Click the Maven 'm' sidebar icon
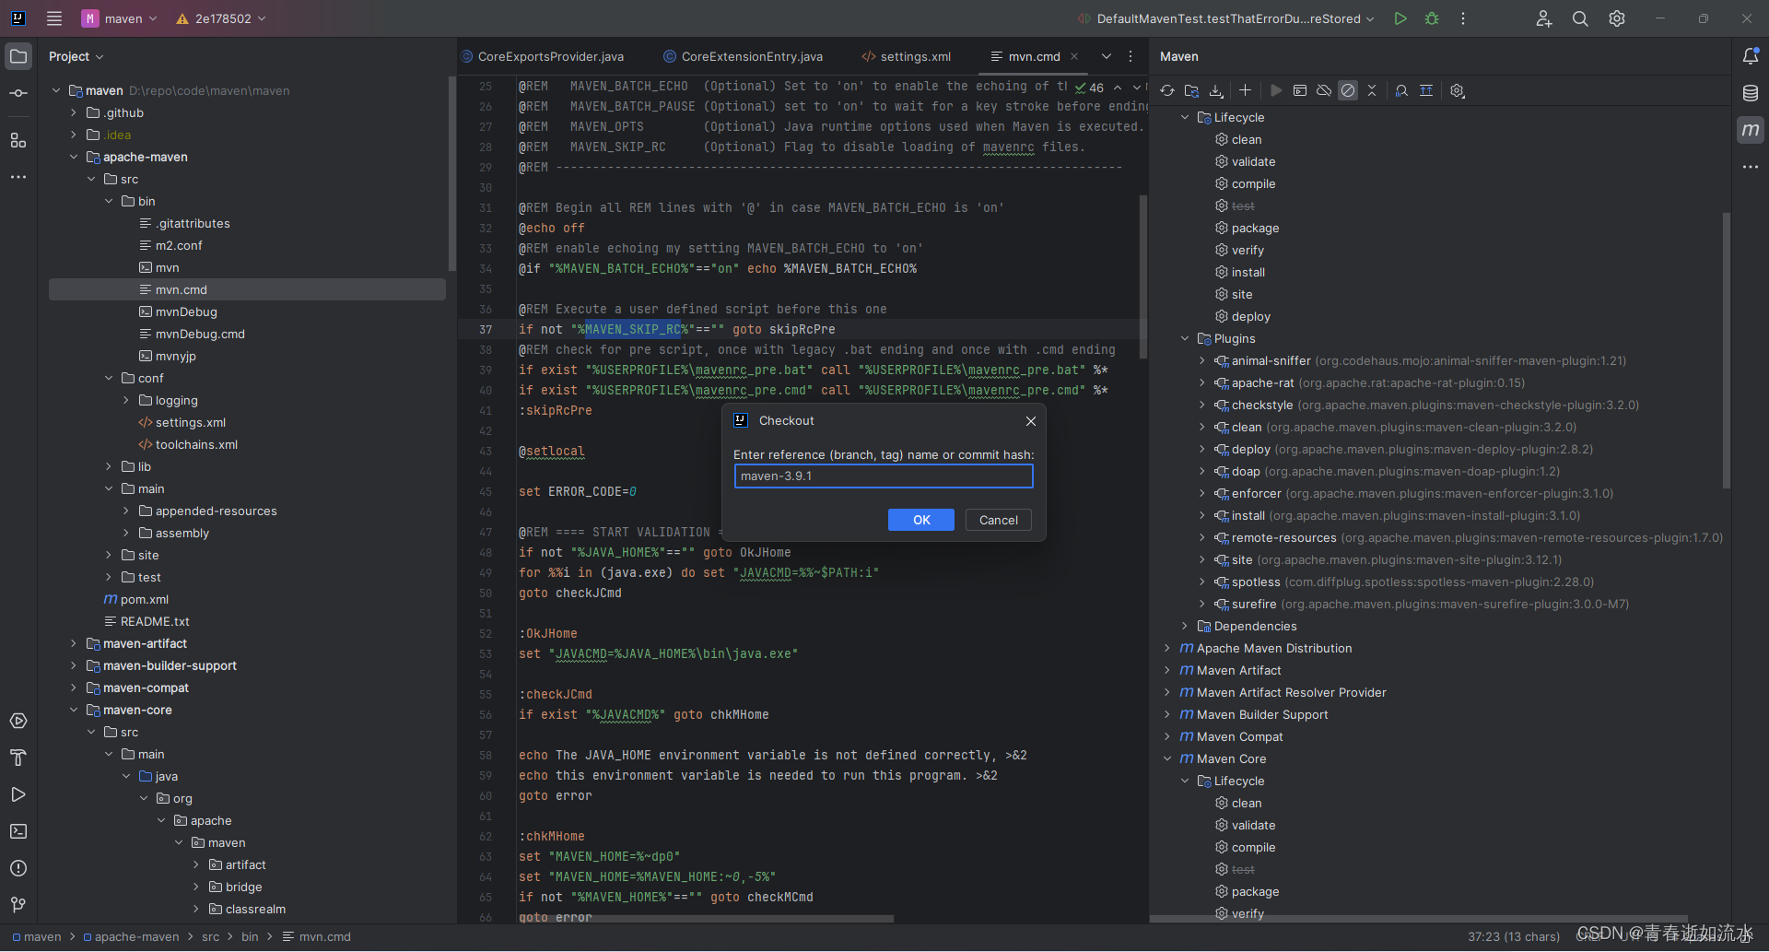Viewport: 1769px width, 952px height. pos(1751,130)
